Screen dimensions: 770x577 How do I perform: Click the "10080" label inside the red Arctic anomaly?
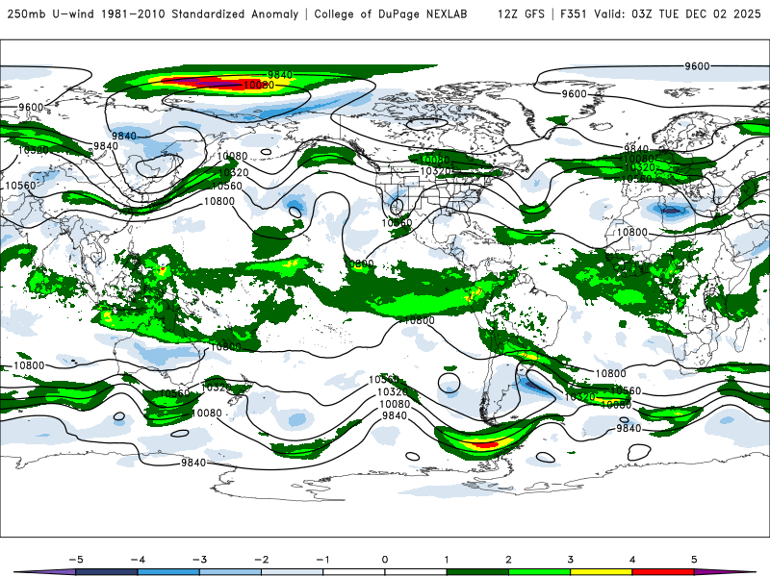[259, 86]
